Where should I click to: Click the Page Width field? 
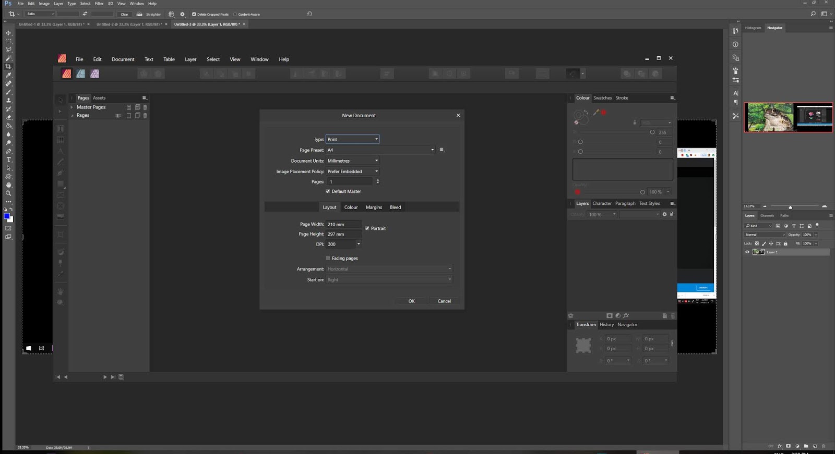tap(344, 224)
